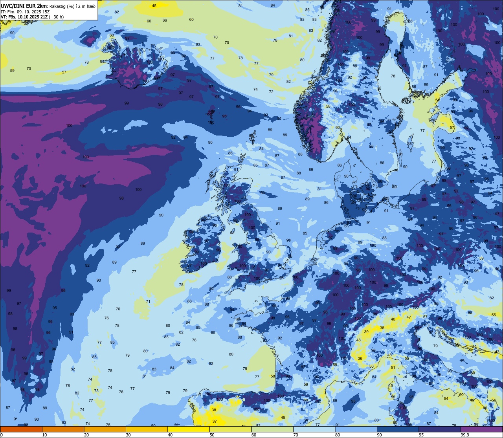503x438 pixels.
Task: Click the dark orange 0–10 legend swatch
Action: 21,429
